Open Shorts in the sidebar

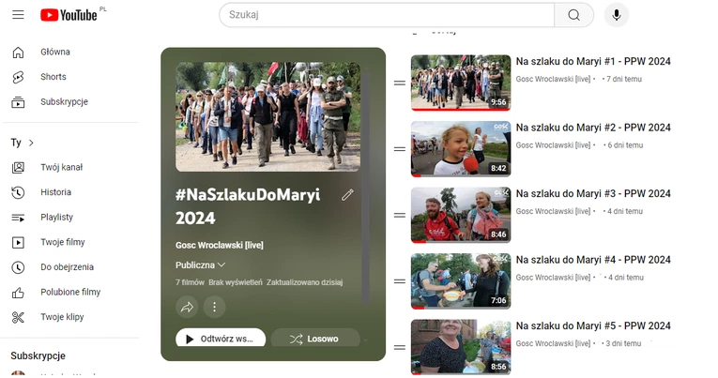pyautogui.click(x=53, y=77)
